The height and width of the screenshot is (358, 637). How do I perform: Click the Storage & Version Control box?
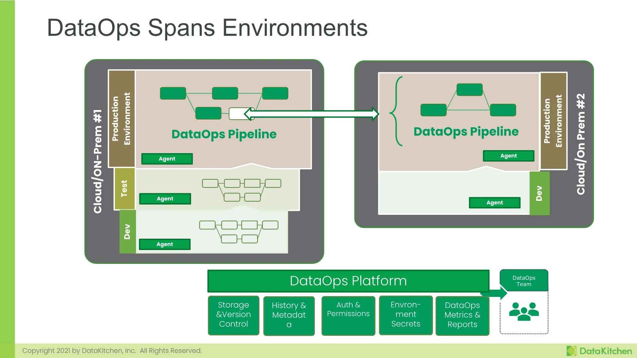(234, 315)
